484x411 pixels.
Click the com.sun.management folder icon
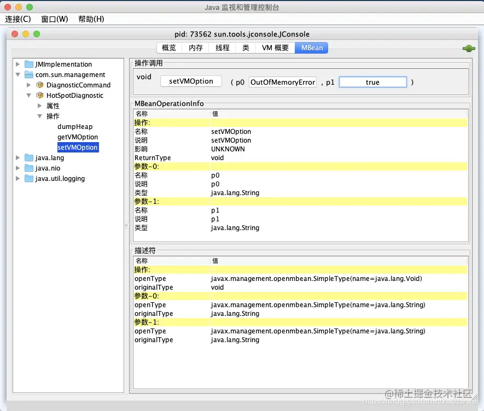(28, 74)
